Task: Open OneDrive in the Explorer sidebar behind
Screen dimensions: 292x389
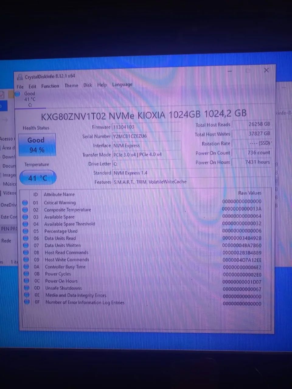Action: click(9, 205)
